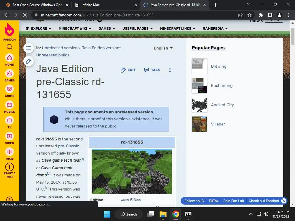The height and width of the screenshot is (221, 295).
Task: Click the page vertical scrollbar thumb
Action: (292, 37)
